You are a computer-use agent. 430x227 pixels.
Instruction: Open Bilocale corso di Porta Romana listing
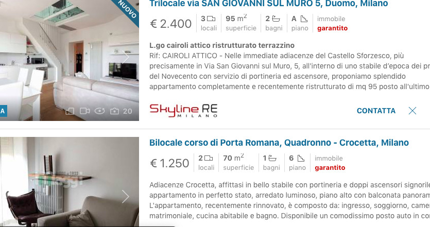[x=279, y=143]
